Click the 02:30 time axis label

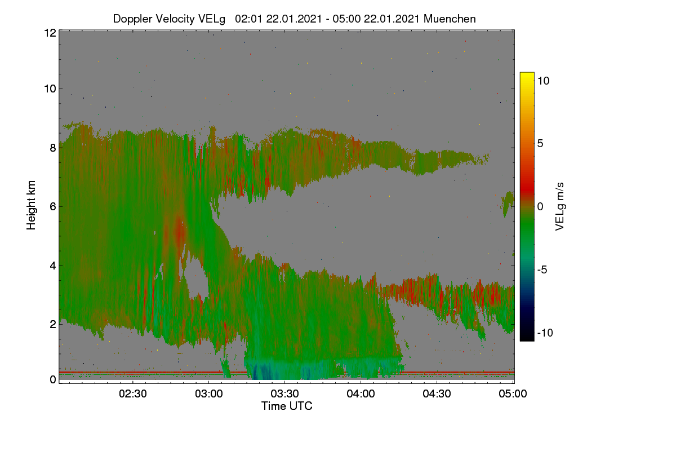pyautogui.click(x=133, y=393)
